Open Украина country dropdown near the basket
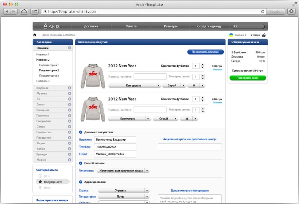This screenshot has height=204, width=299. click(241, 35)
